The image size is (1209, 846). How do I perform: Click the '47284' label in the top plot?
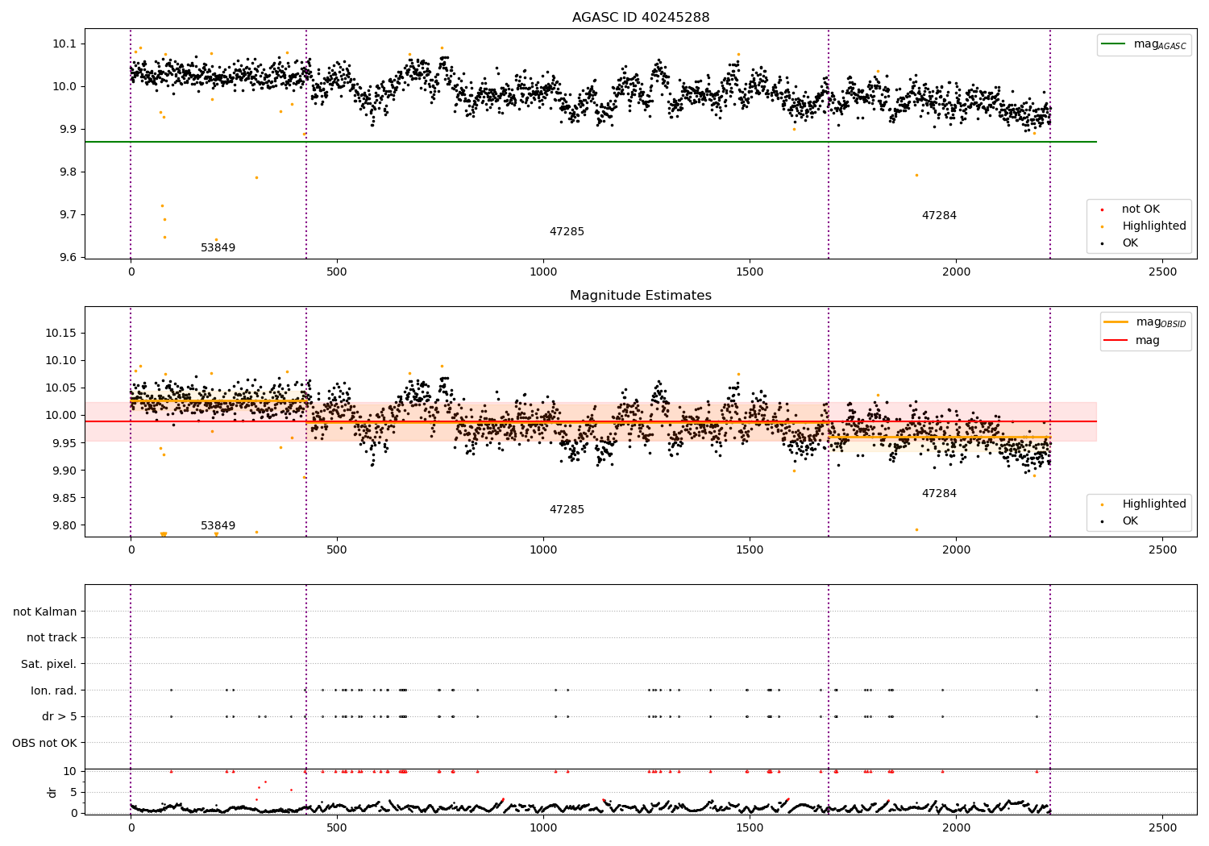pyautogui.click(x=939, y=216)
